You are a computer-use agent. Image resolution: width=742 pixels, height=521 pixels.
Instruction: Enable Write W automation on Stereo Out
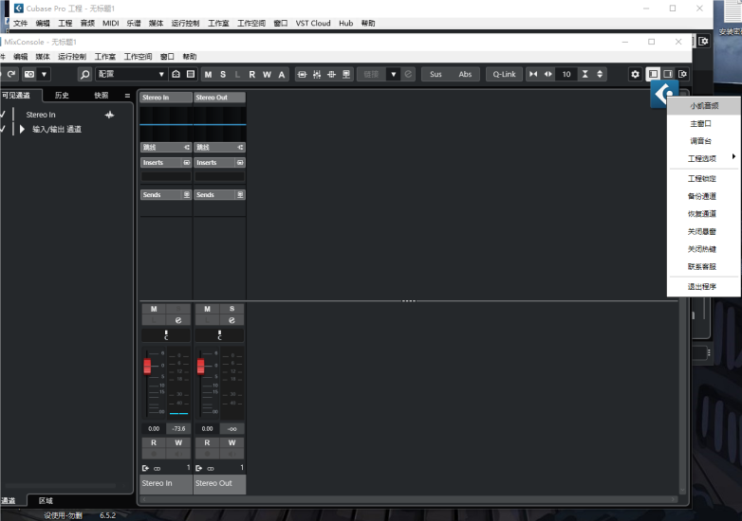(x=232, y=443)
